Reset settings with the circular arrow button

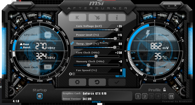[97, 82]
